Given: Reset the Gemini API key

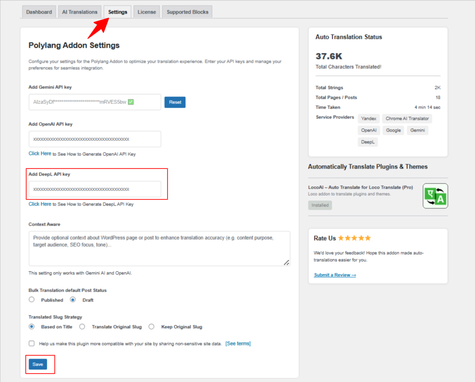Looking at the screenshot, I should point(175,102).
